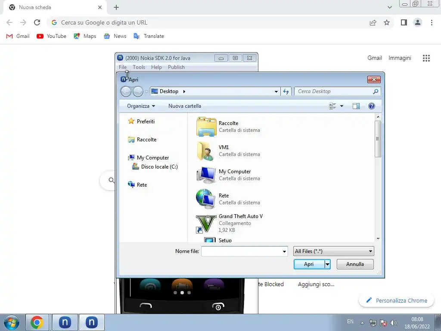Image resolution: width=441 pixels, height=331 pixels.
Task: Open a new Chrome tab
Action: (x=116, y=8)
